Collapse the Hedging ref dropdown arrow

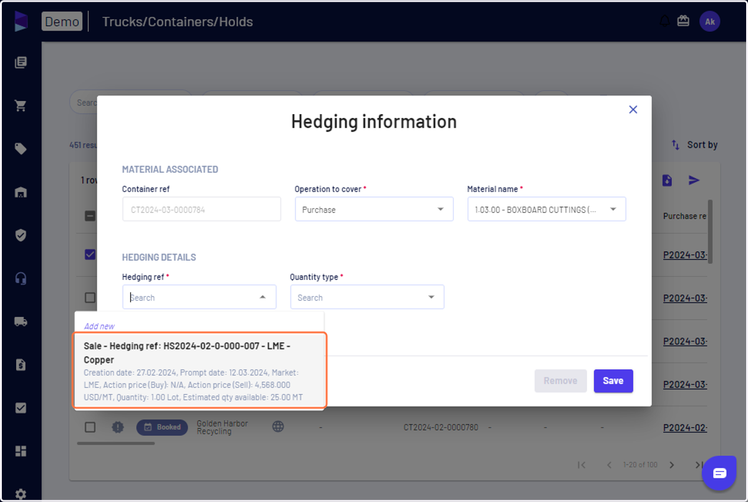[x=263, y=297]
